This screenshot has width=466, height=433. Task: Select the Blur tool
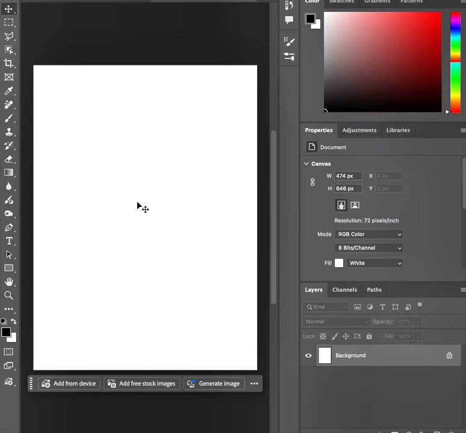[x=8, y=186]
